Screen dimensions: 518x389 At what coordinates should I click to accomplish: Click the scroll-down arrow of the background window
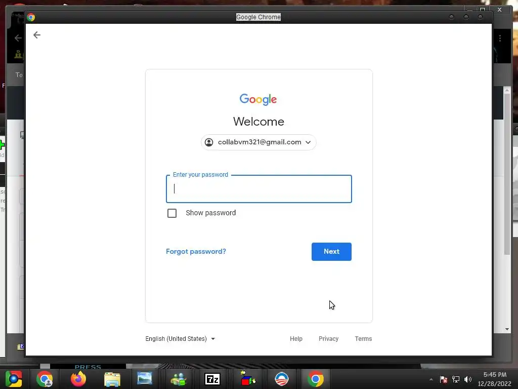507,329
